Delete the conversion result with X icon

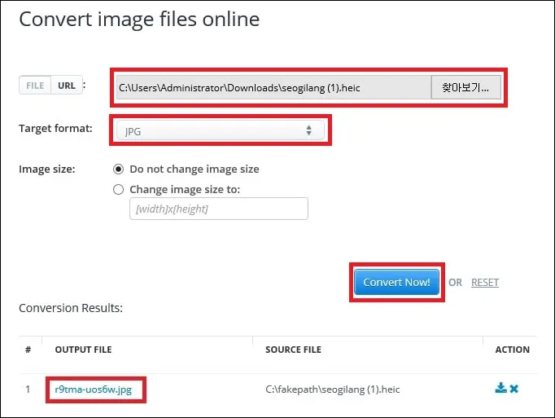513,389
